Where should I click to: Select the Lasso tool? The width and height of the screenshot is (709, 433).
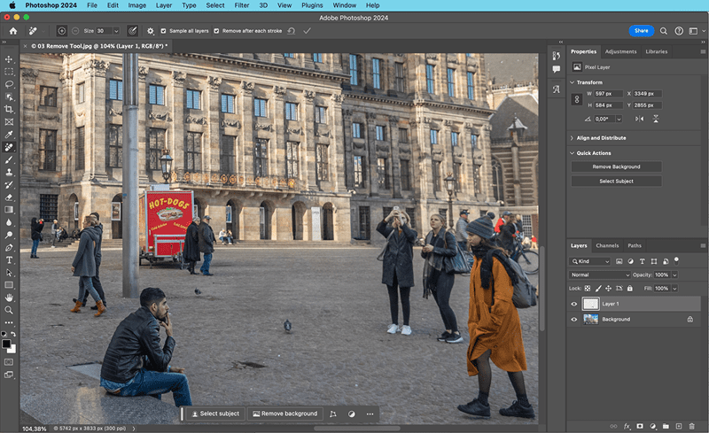(x=9, y=84)
